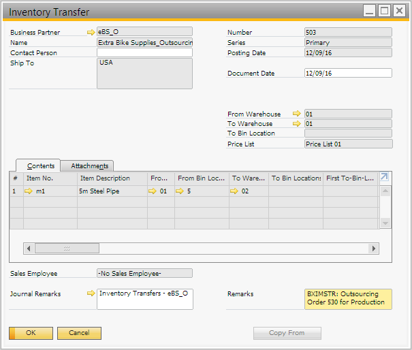
Task: Open item m1 details via link arrow
Action: click(x=29, y=191)
